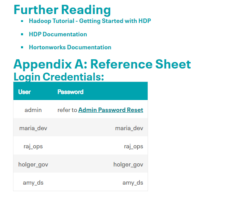Open the HDP Documentation link
244x199 pixels.
tap(58, 34)
